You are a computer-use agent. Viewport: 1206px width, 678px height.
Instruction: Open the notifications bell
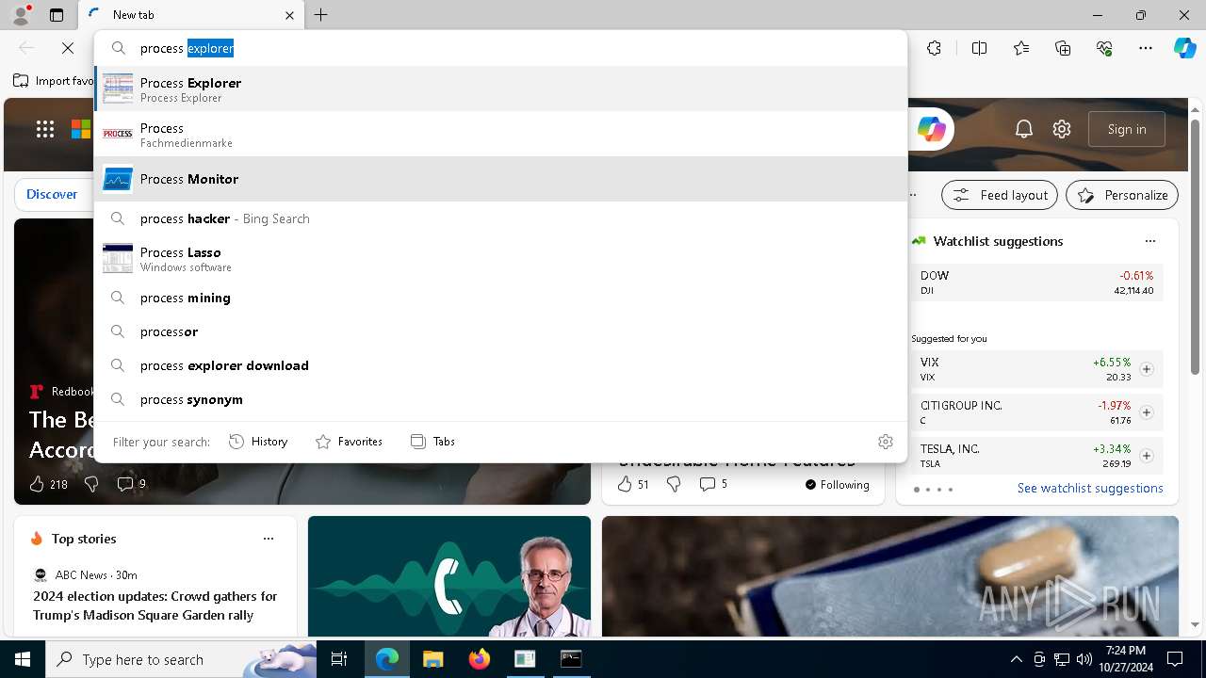tap(1024, 129)
